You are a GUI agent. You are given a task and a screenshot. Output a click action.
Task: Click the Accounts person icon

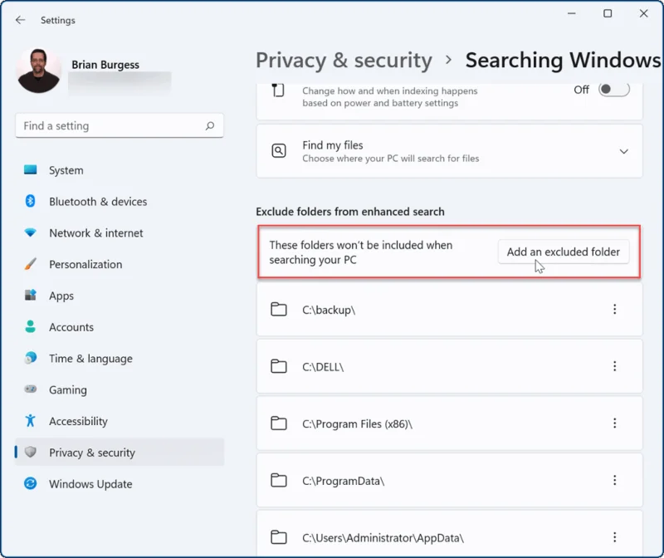pyautogui.click(x=30, y=326)
